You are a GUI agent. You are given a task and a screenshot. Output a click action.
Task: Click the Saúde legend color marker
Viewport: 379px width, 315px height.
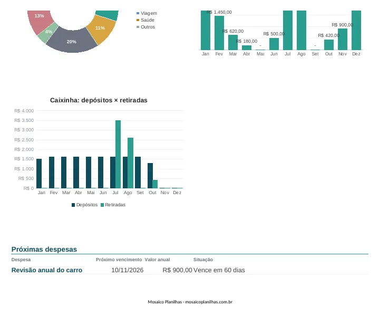pyautogui.click(x=138, y=20)
